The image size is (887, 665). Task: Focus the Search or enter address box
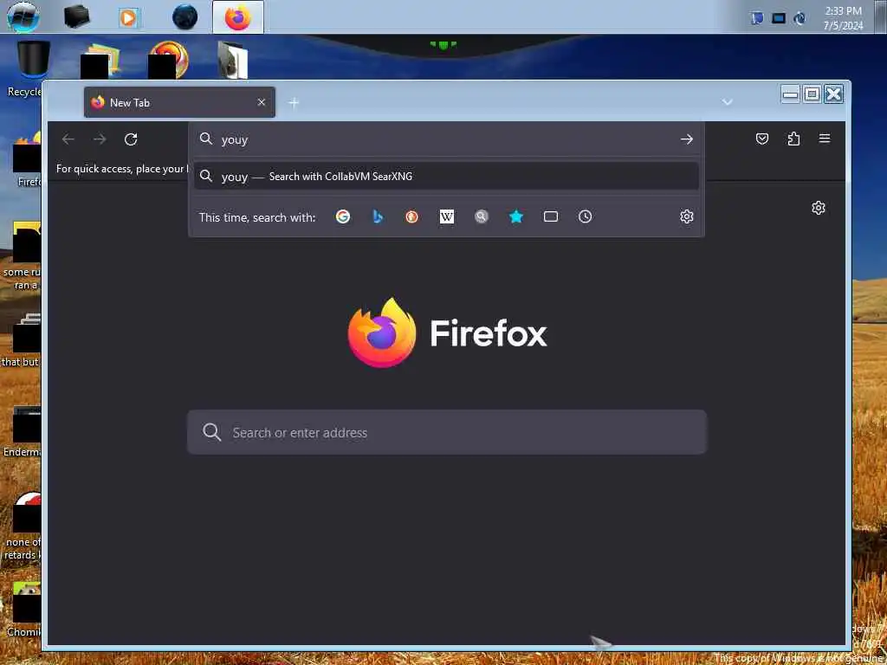[x=447, y=432]
